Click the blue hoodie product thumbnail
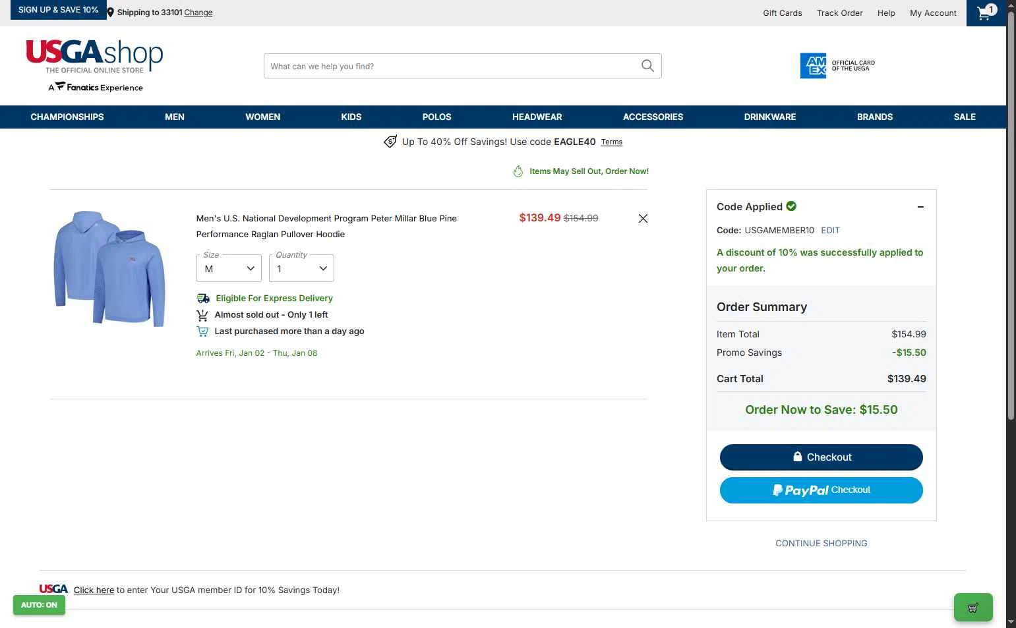 [109, 268]
